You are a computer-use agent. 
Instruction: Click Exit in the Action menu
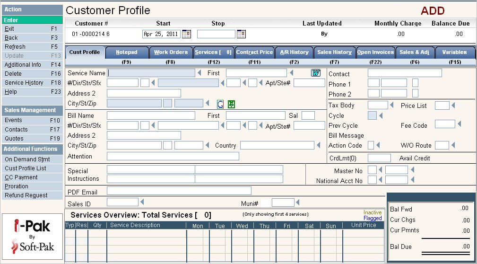point(32,29)
